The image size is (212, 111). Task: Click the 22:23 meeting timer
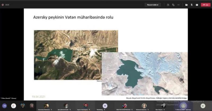click(7, 5)
